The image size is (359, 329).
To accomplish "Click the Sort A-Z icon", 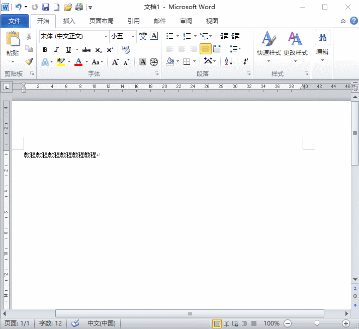I will coord(228,61).
